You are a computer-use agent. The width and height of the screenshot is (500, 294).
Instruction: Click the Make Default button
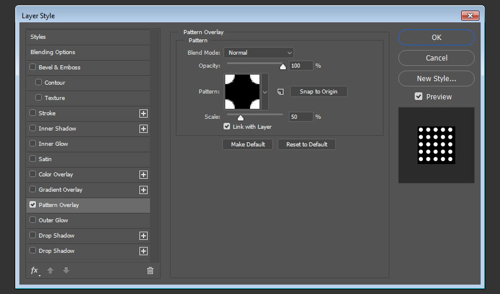click(248, 144)
